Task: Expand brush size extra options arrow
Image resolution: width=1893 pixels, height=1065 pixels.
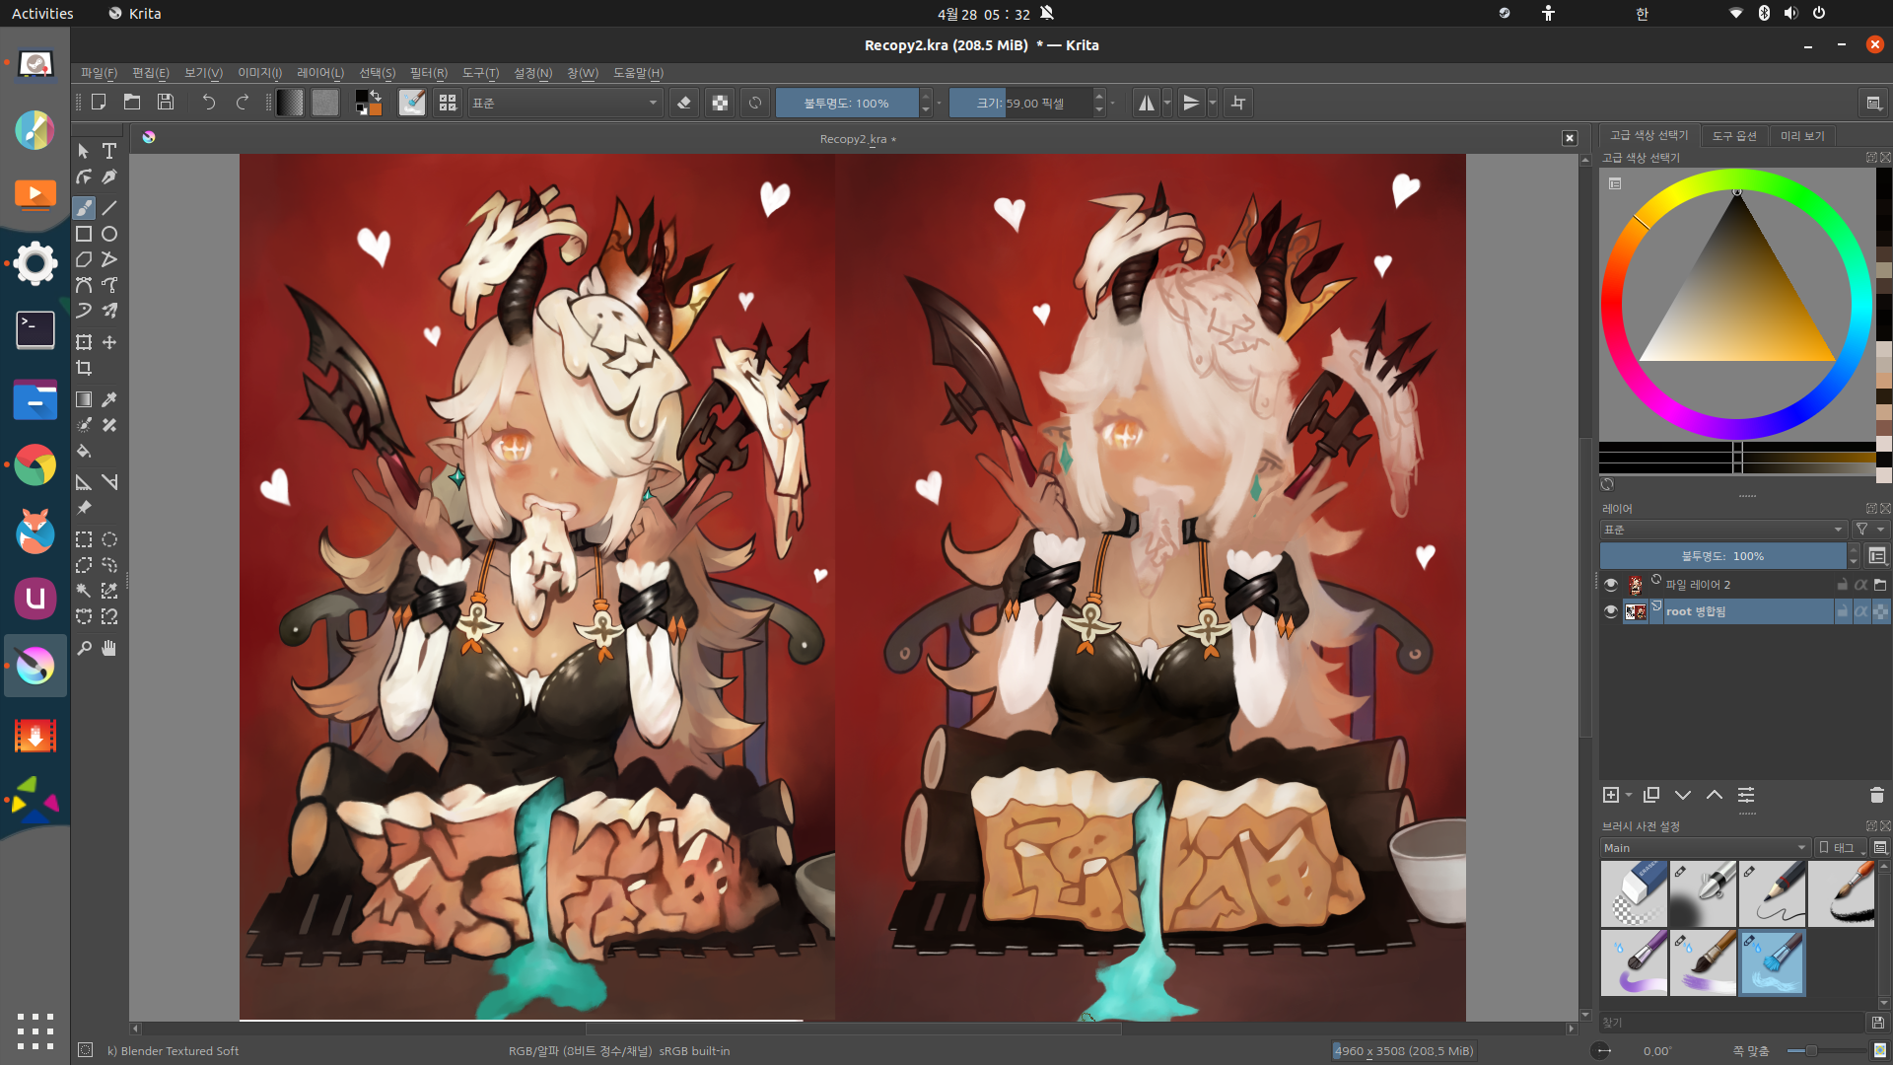Action: coord(1113,103)
